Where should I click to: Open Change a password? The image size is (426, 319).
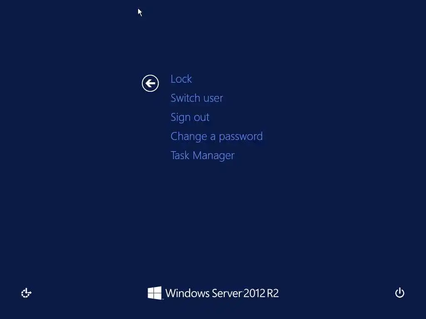click(x=216, y=136)
